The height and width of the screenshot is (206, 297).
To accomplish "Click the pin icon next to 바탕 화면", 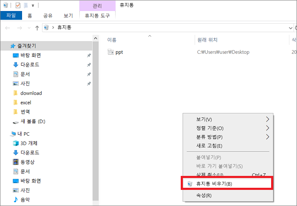I will tap(89, 56).
